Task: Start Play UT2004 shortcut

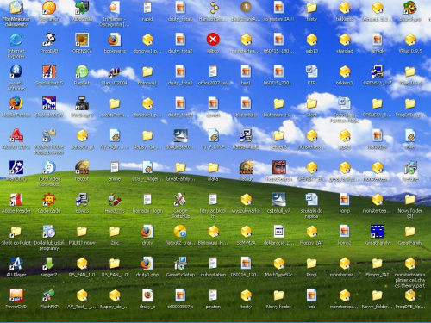Action: [115, 71]
